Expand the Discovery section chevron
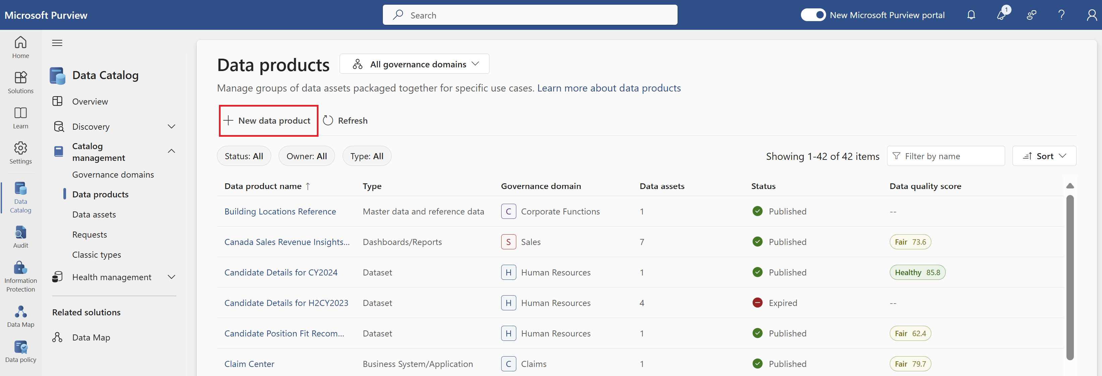Viewport: 1102px width, 376px height. point(172,127)
